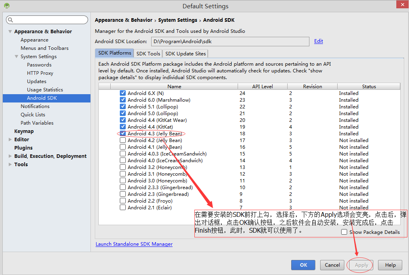Select the Android 2.3 (Gingerbread) row name
This screenshot has width=409, height=275.
pos(158,194)
